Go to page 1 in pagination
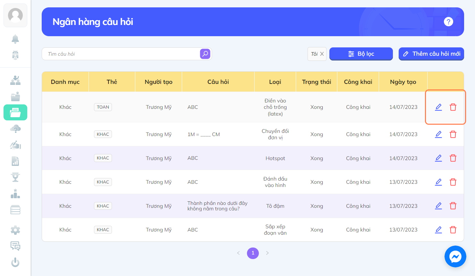 [253, 253]
